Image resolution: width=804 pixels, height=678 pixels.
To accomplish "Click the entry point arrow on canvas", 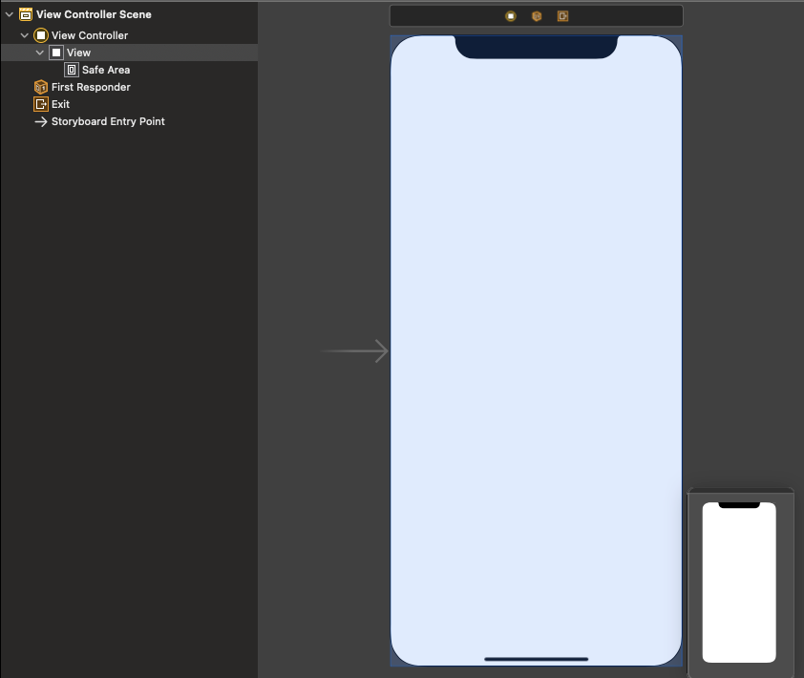I will tap(354, 351).
